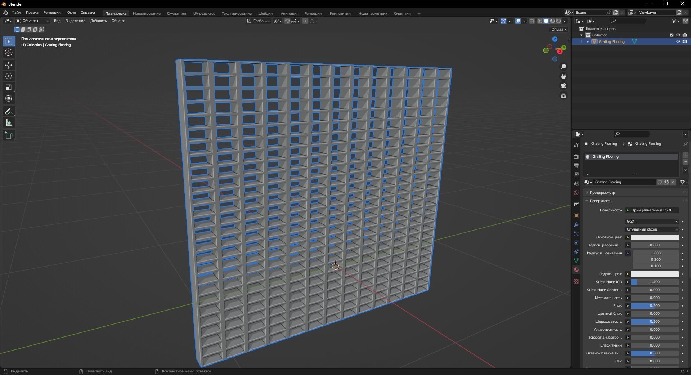Open the Add (Добавить) menu in viewport
691x375 pixels.
click(x=98, y=21)
